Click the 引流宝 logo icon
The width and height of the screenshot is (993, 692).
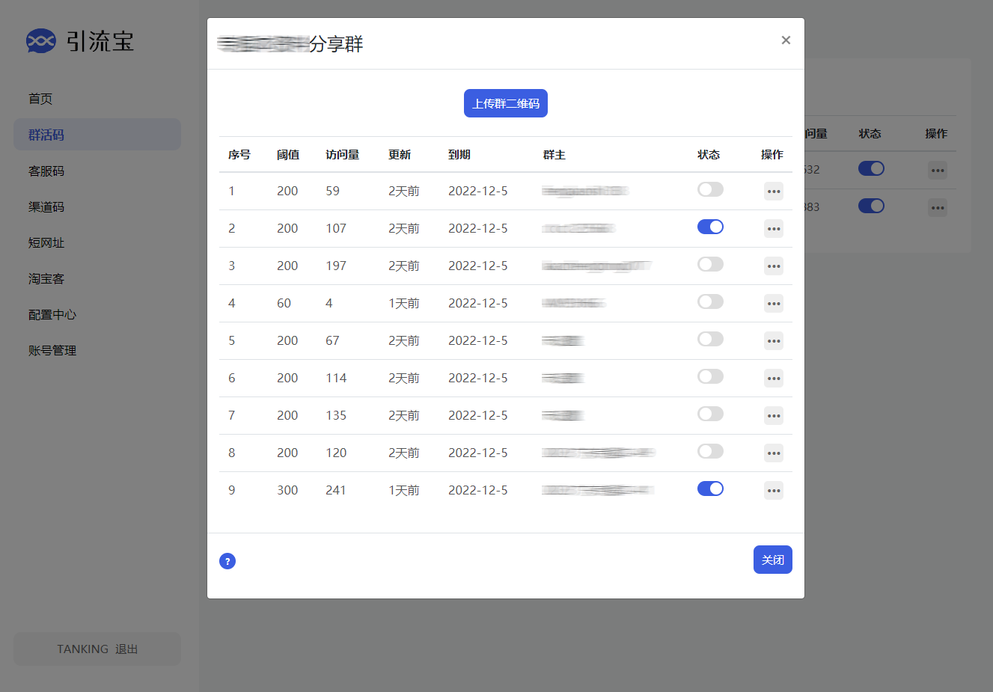coord(40,41)
